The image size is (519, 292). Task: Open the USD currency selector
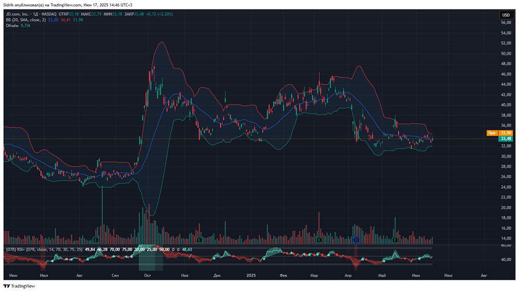506,15
